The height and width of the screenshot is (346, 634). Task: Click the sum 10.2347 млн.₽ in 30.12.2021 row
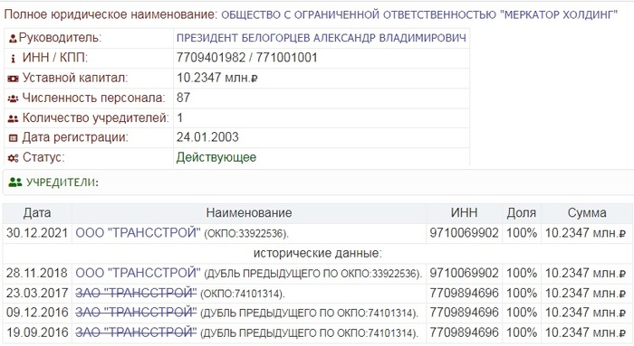click(585, 233)
